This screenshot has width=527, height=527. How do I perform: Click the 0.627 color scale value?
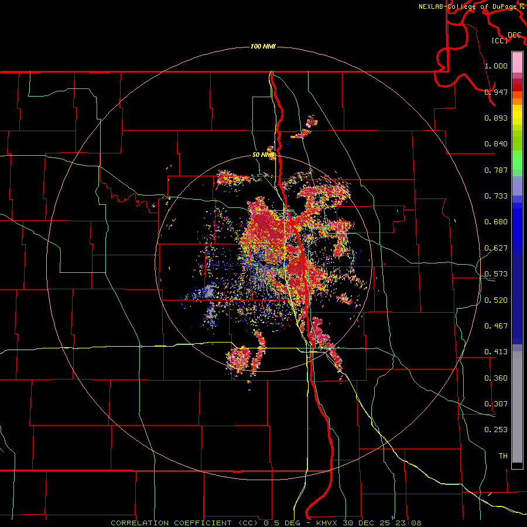click(496, 248)
